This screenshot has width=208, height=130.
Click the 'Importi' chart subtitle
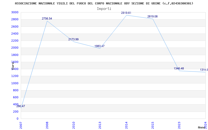pyautogui.click(x=104, y=9)
